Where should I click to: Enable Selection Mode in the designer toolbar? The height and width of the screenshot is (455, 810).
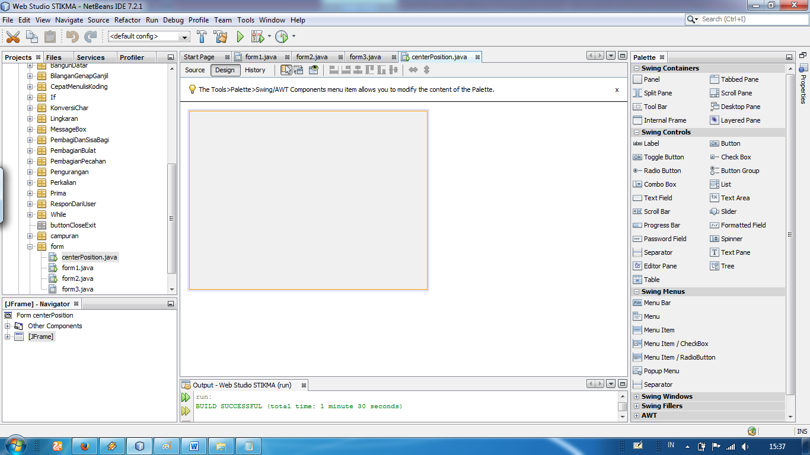coord(286,70)
